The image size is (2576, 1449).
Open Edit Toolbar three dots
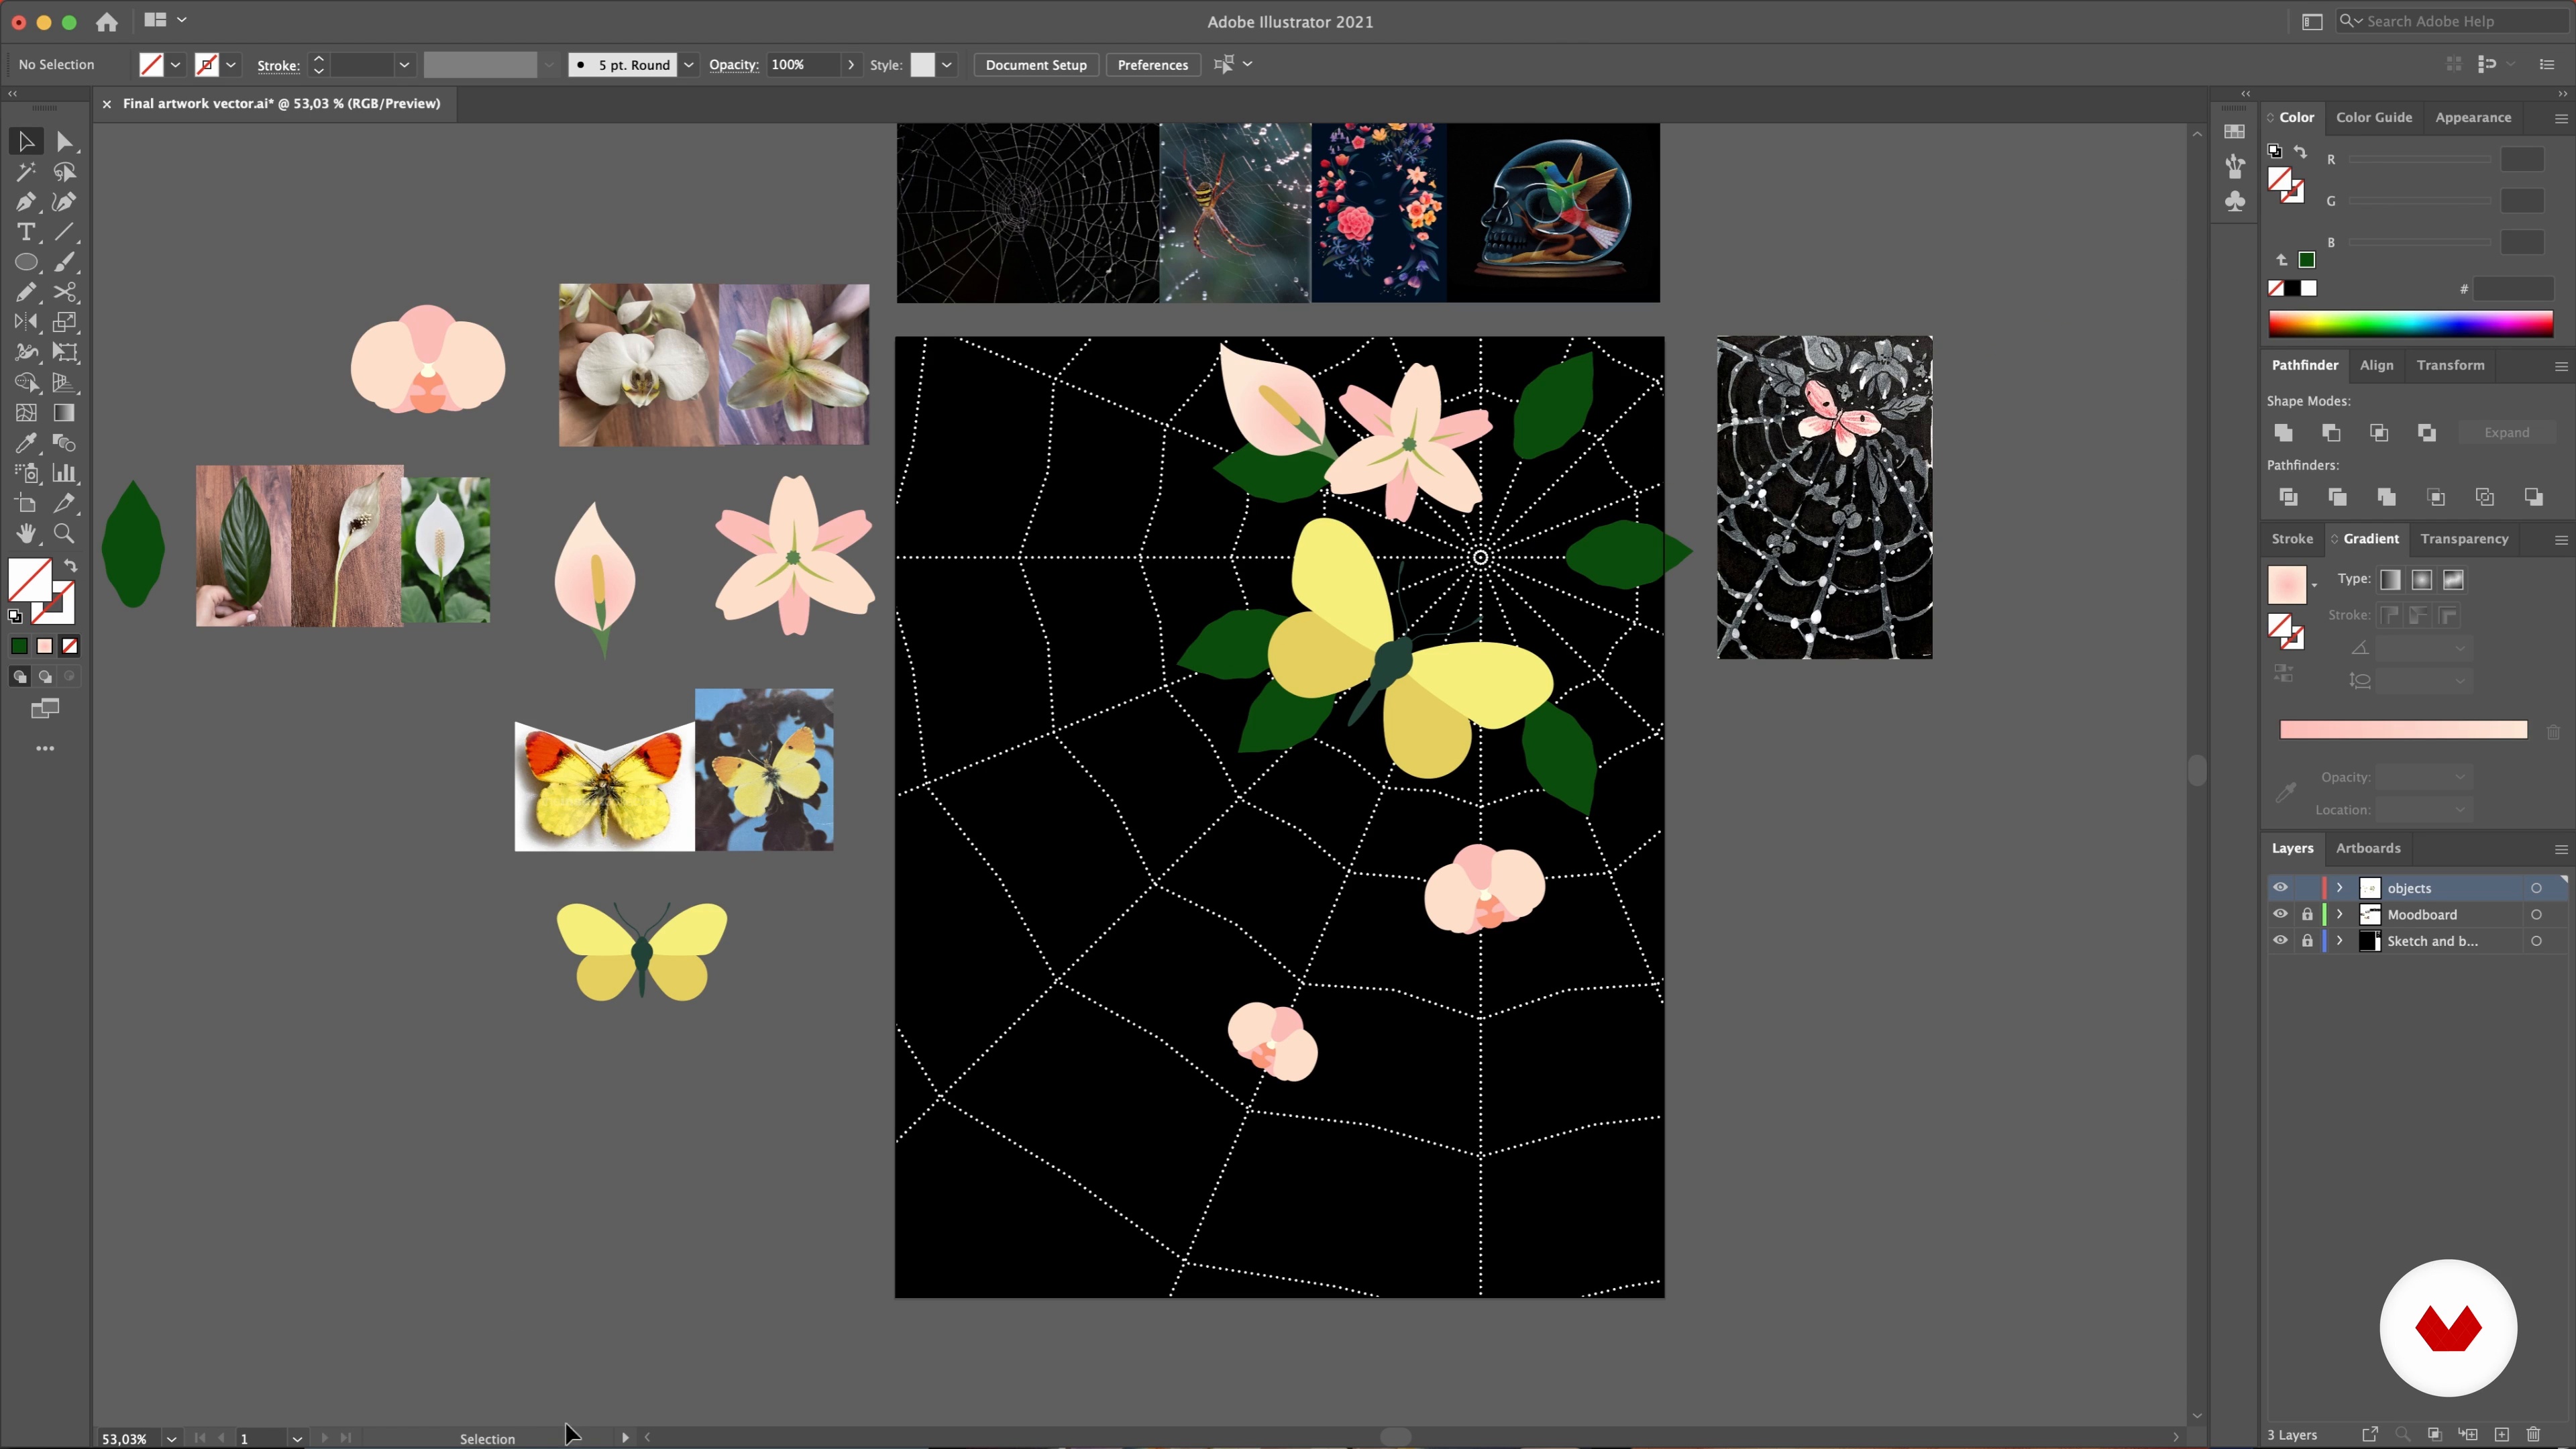point(45,748)
